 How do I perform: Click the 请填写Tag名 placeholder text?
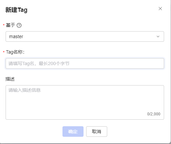tap(39, 63)
